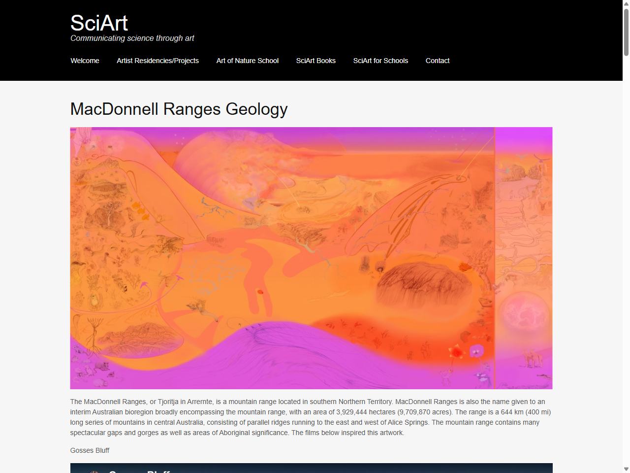
Task: Click the MacDonnell Ranges artwork image
Action: 311,258
